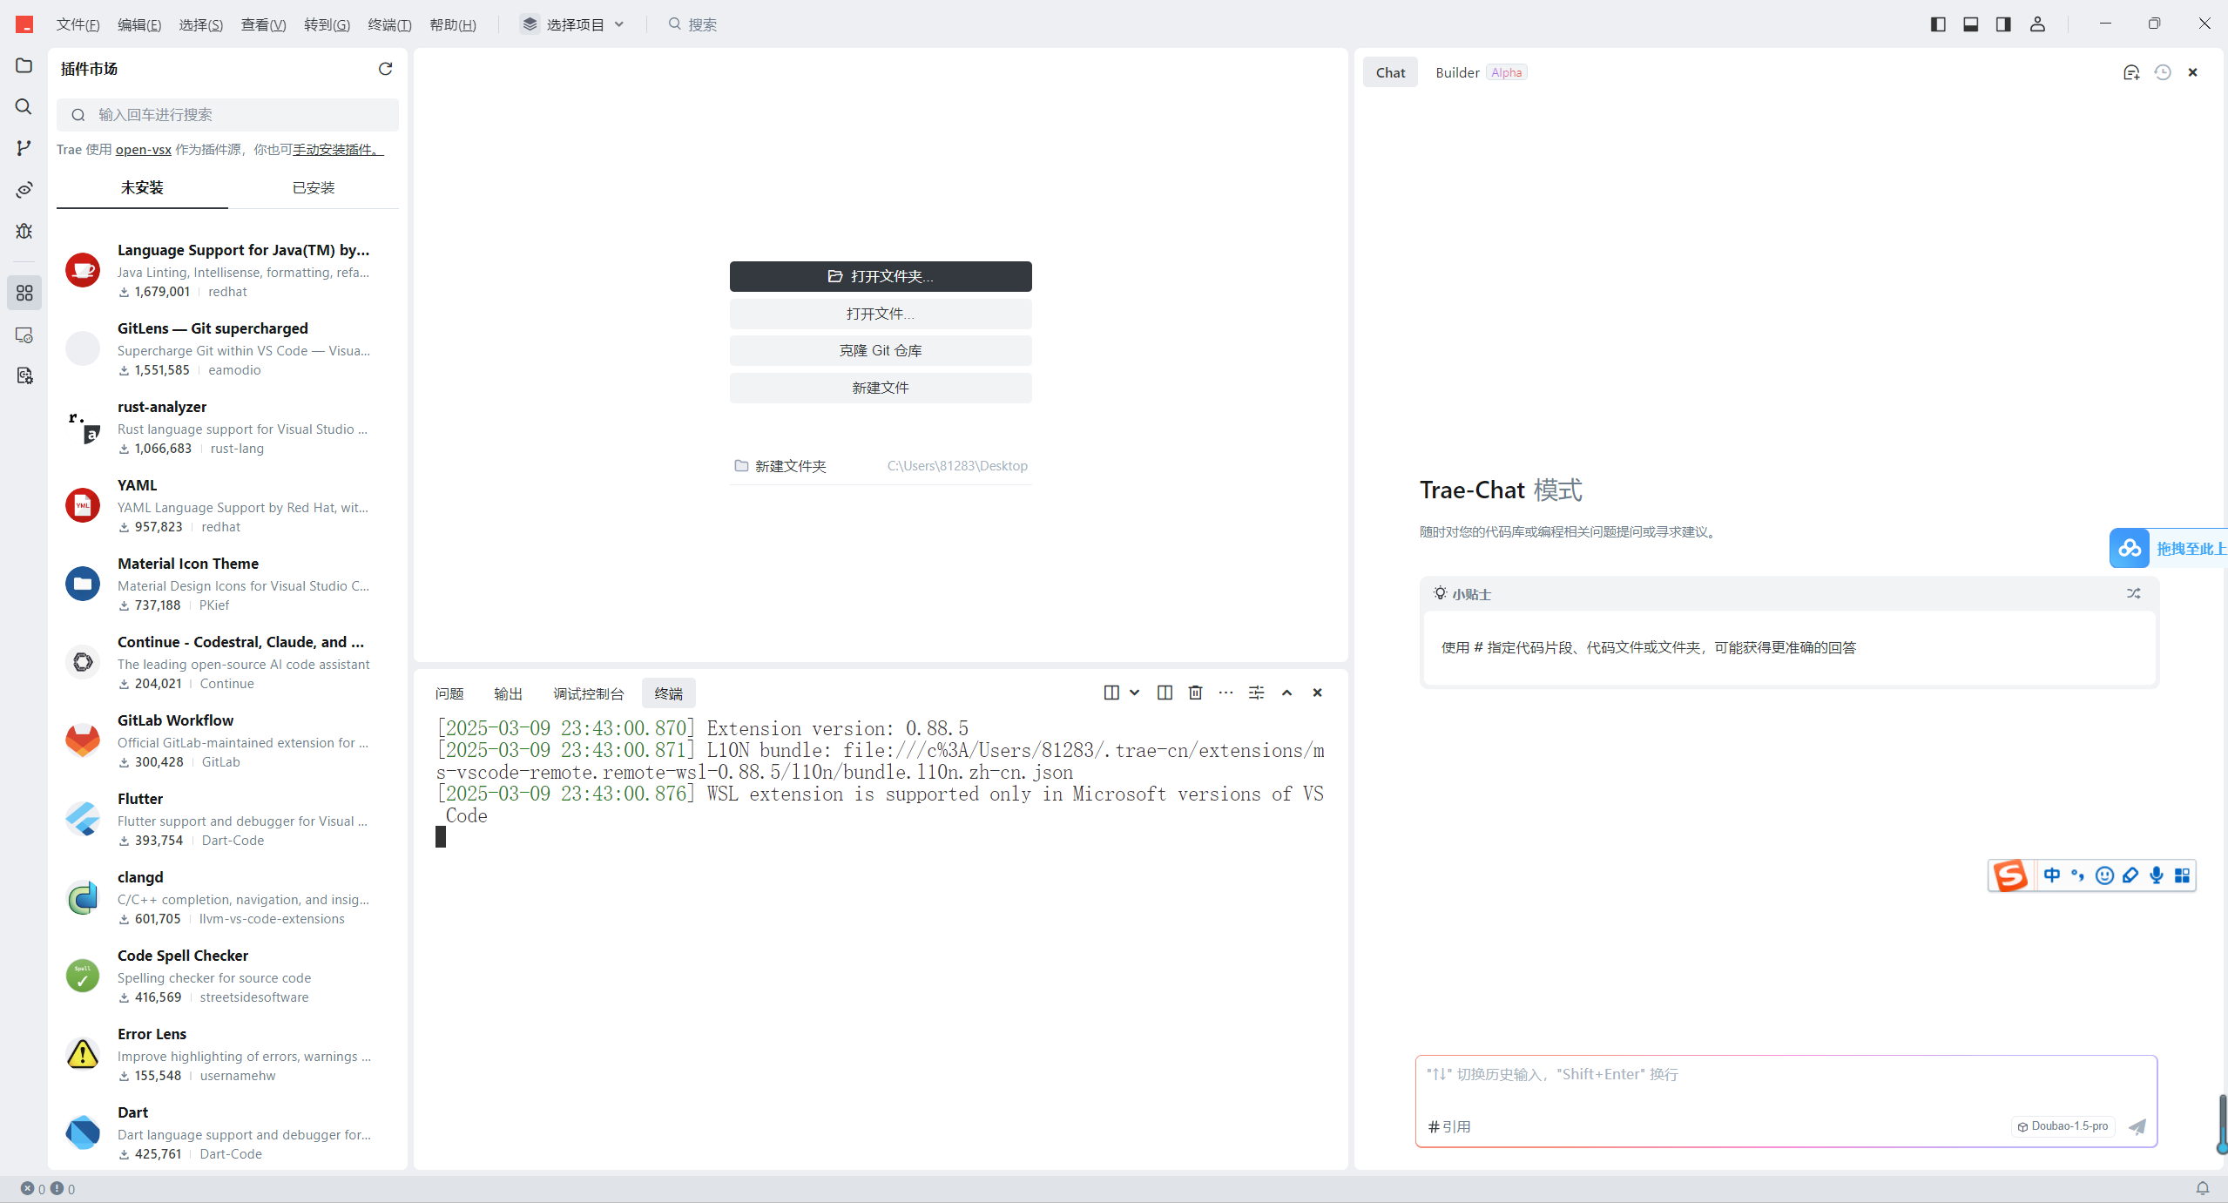Viewport: 2228px width, 1203px height.
Task: Click the 打开文件夹 button
Action: coord(880,276)
